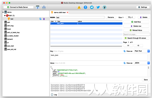Select the cr connection
152x98 pixels.
click(8, 42)
